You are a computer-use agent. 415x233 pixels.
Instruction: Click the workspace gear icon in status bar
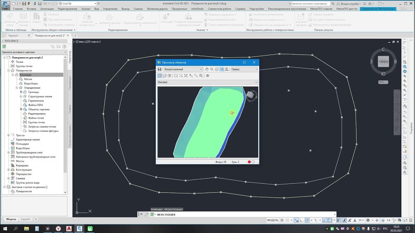pyautogui.click(x=368, y=220)
